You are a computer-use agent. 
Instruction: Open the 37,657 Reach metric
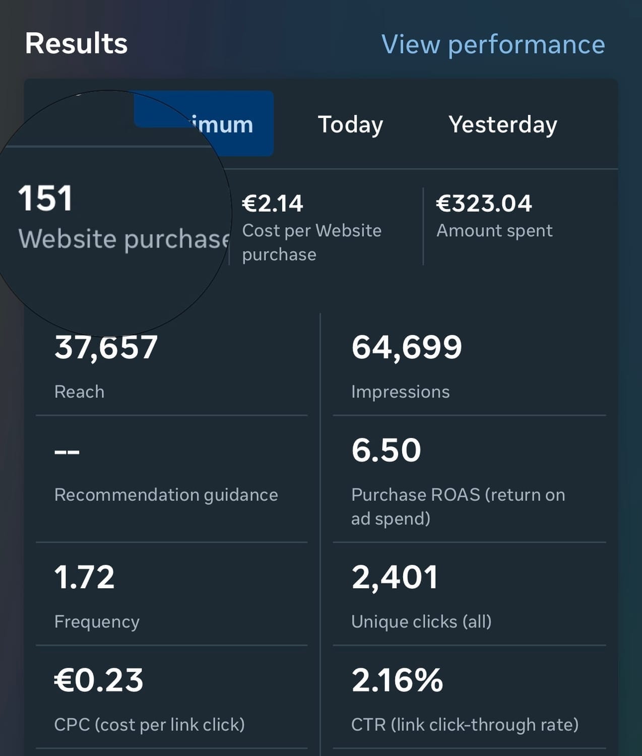point(106,348)
